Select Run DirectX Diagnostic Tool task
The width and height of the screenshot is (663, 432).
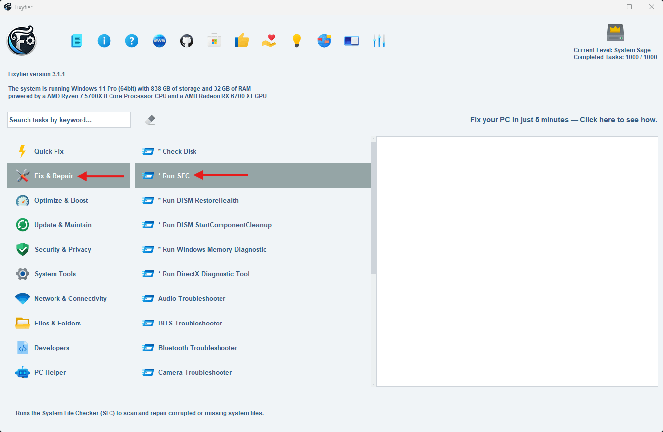tap(253, 274)
